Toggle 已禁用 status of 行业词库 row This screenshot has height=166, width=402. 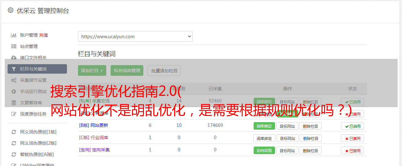(353, 138)
